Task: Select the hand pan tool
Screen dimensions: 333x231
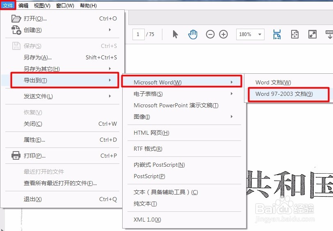Action: (x=193, y=34)
